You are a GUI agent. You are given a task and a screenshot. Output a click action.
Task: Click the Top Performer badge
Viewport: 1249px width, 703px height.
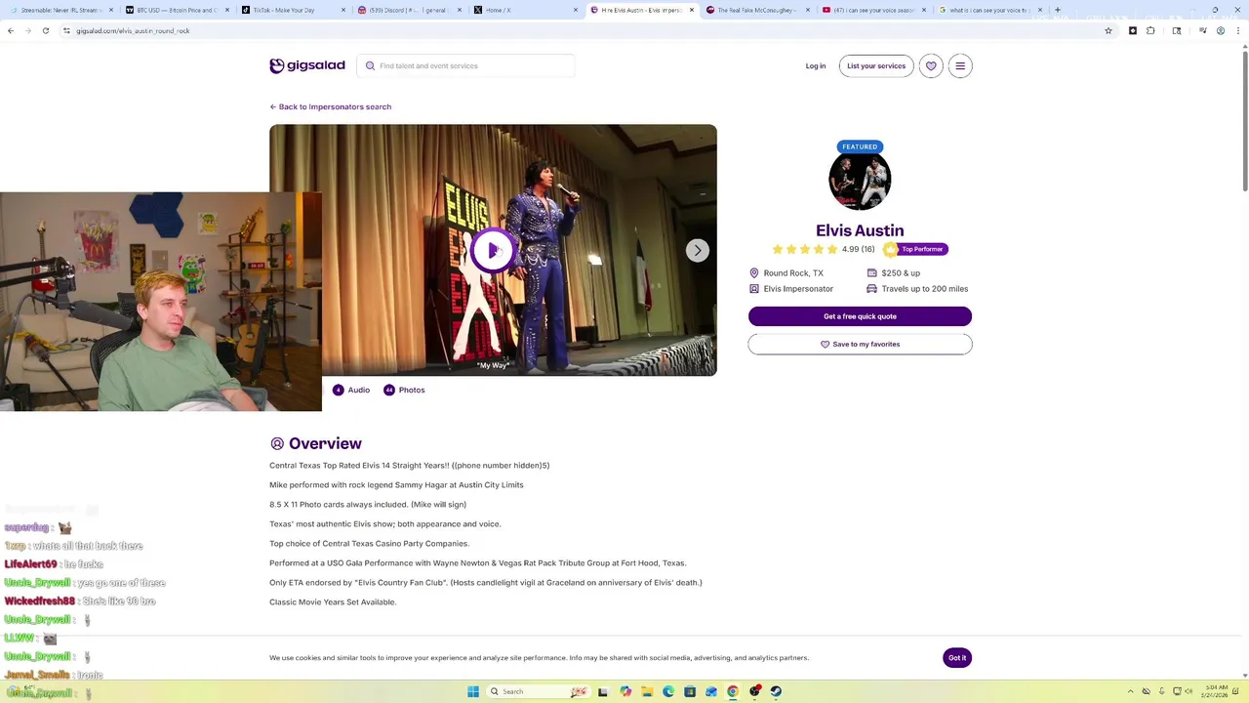pyautogui.click(x=915, y=249)
